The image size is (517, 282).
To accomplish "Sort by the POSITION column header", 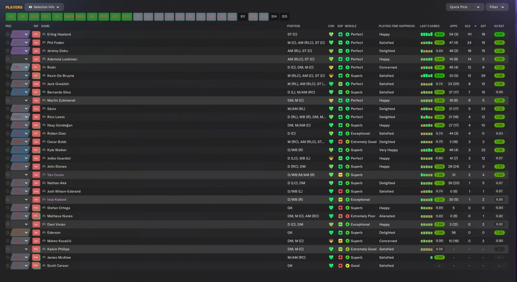I will point(294,26).
